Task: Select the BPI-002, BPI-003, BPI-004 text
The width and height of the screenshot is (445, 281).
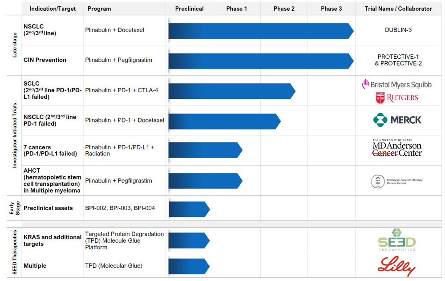Action: coord(120,208)
